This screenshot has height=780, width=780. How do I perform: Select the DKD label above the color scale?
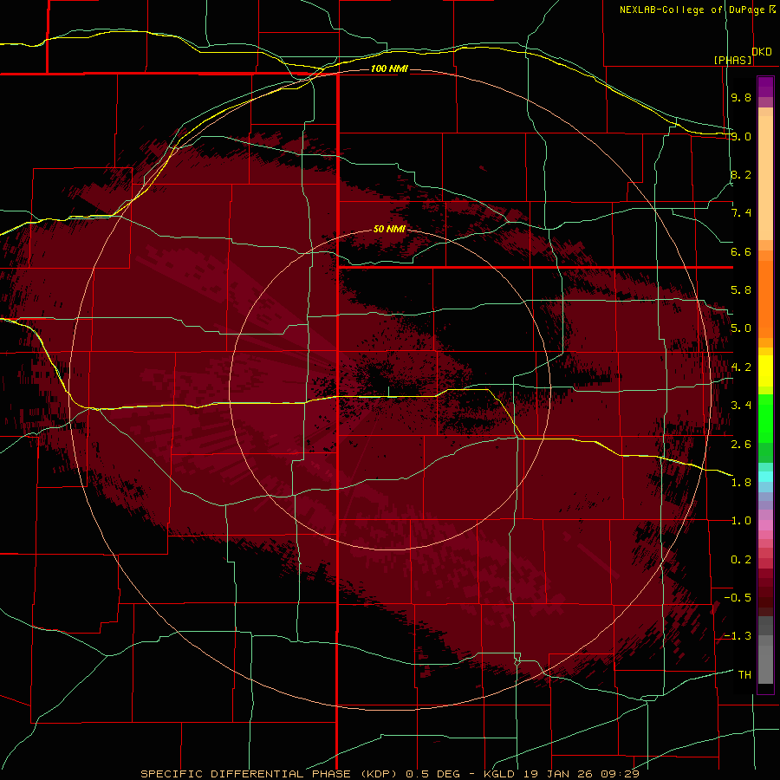click(x=762, y=52)
